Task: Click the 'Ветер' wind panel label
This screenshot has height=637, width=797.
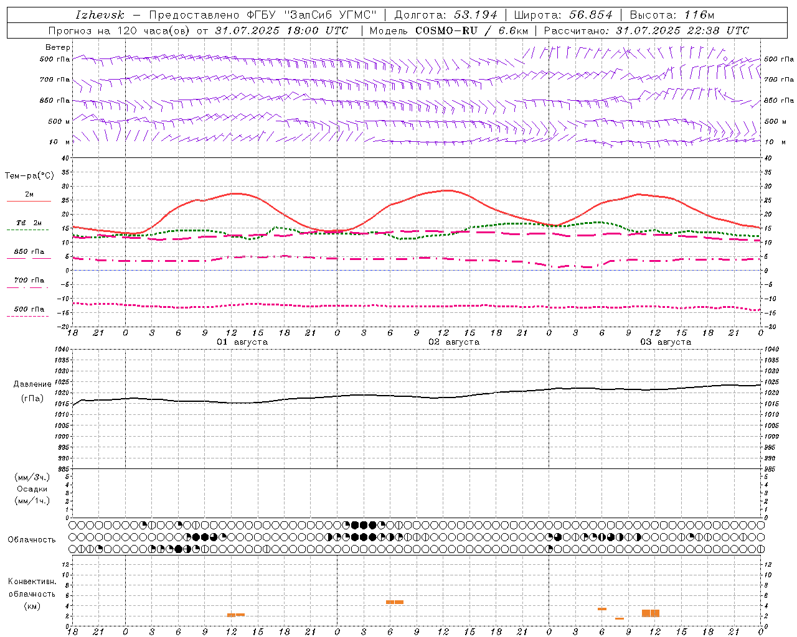Action: (58, 47)
